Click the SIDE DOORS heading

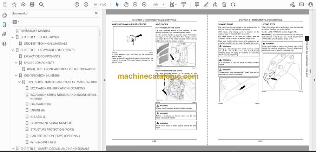(x=162, y=24)
